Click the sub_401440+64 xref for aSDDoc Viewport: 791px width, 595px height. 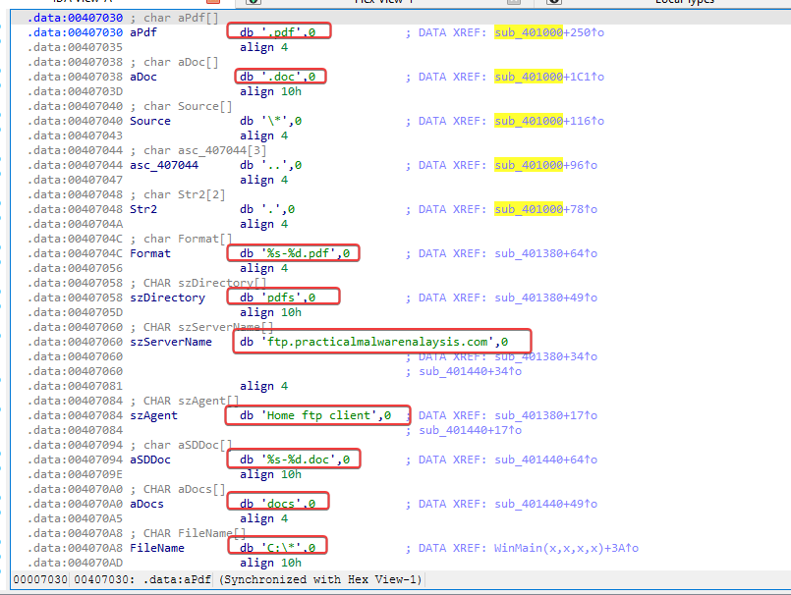(x=545, y=460)
